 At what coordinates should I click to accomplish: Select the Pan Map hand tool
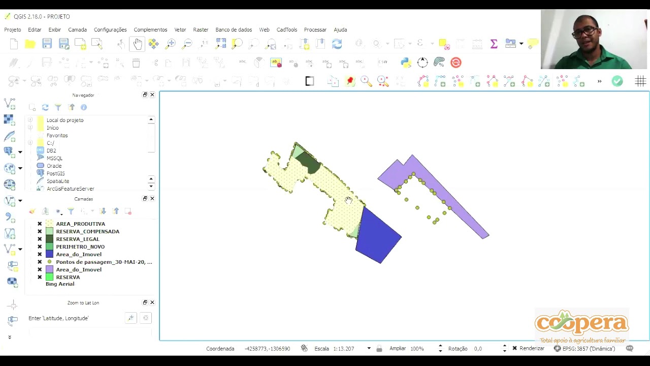(x=138, y=44)
